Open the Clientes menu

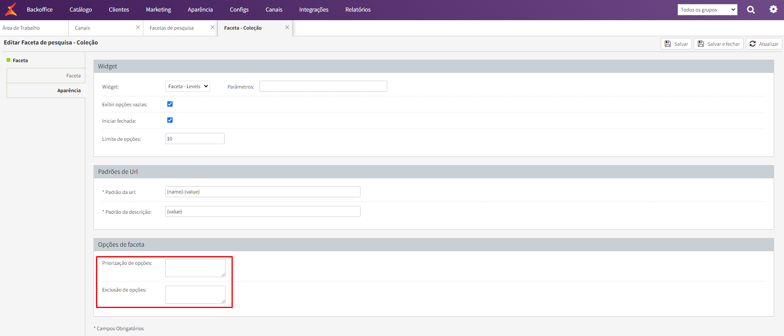tap(119, 9)
